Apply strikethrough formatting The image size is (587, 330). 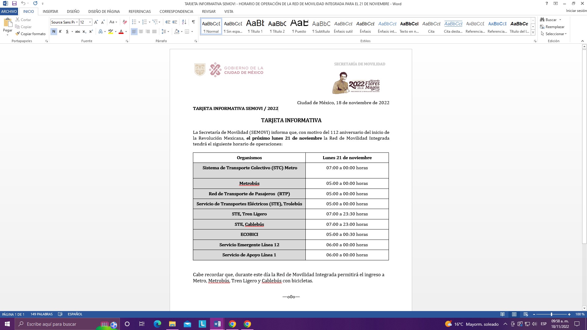[x=78, y=31]
